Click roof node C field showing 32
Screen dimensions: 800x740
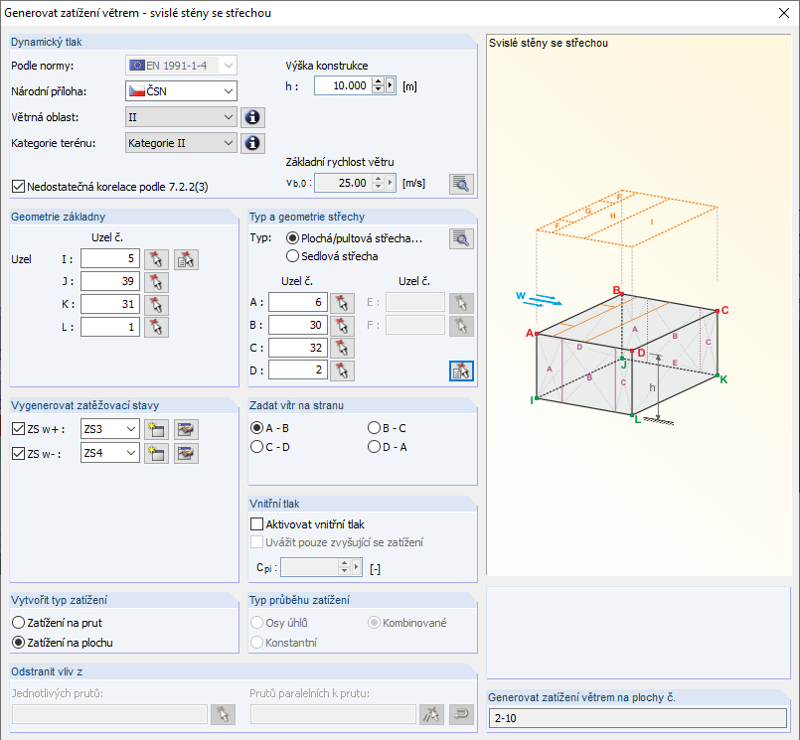click(x=297, y=348)
